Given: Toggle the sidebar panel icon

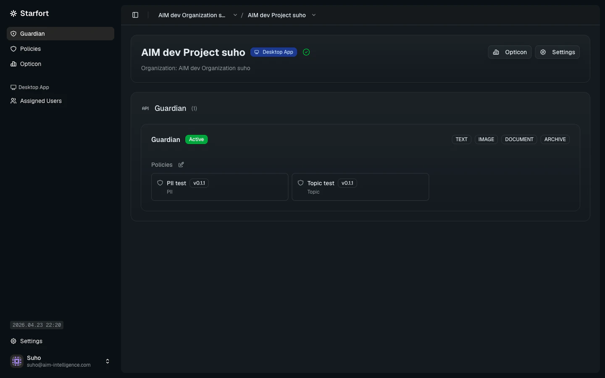Looking at the screenshot, I should point(135,15).
